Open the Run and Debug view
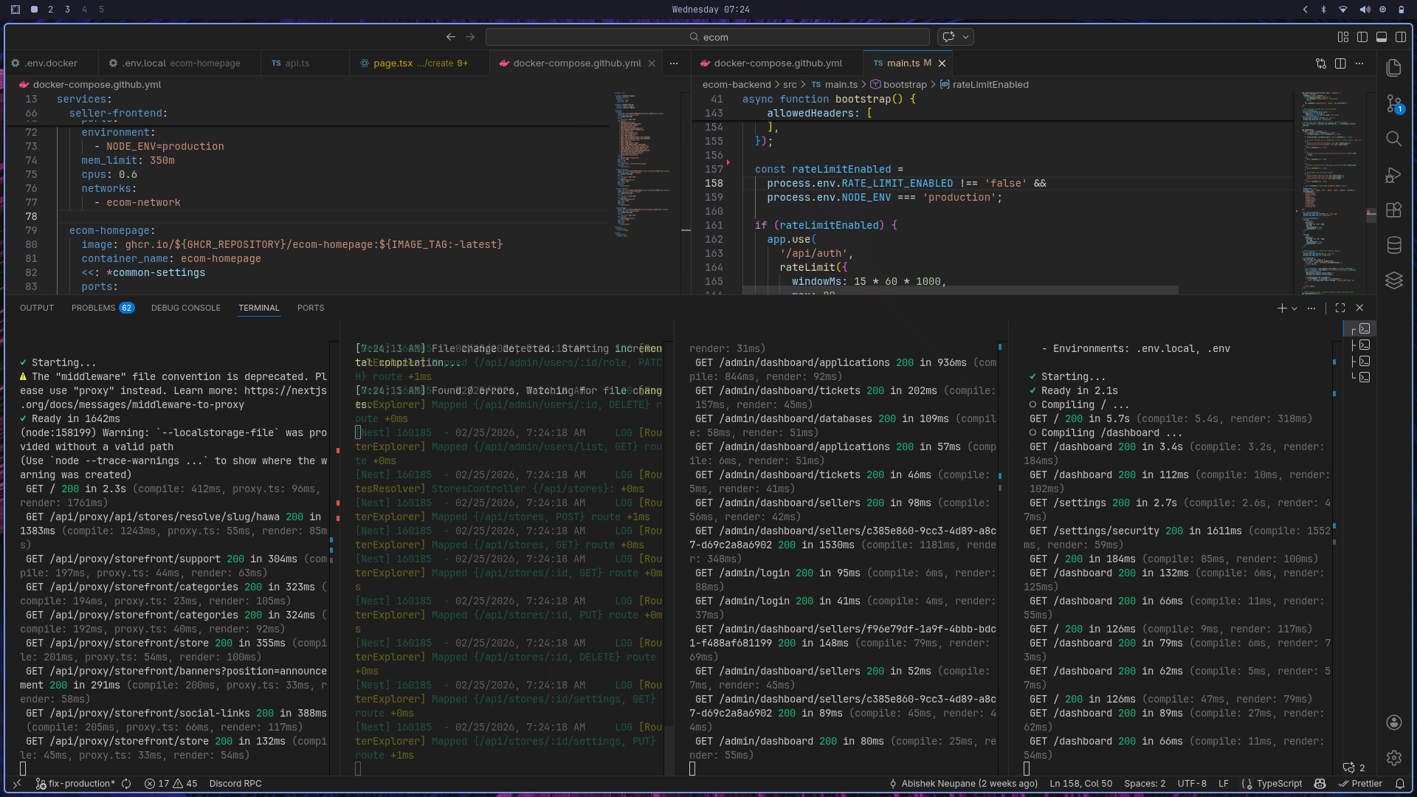The height and width of the screenshot is (797, 1417). (x=1395, y=175)
